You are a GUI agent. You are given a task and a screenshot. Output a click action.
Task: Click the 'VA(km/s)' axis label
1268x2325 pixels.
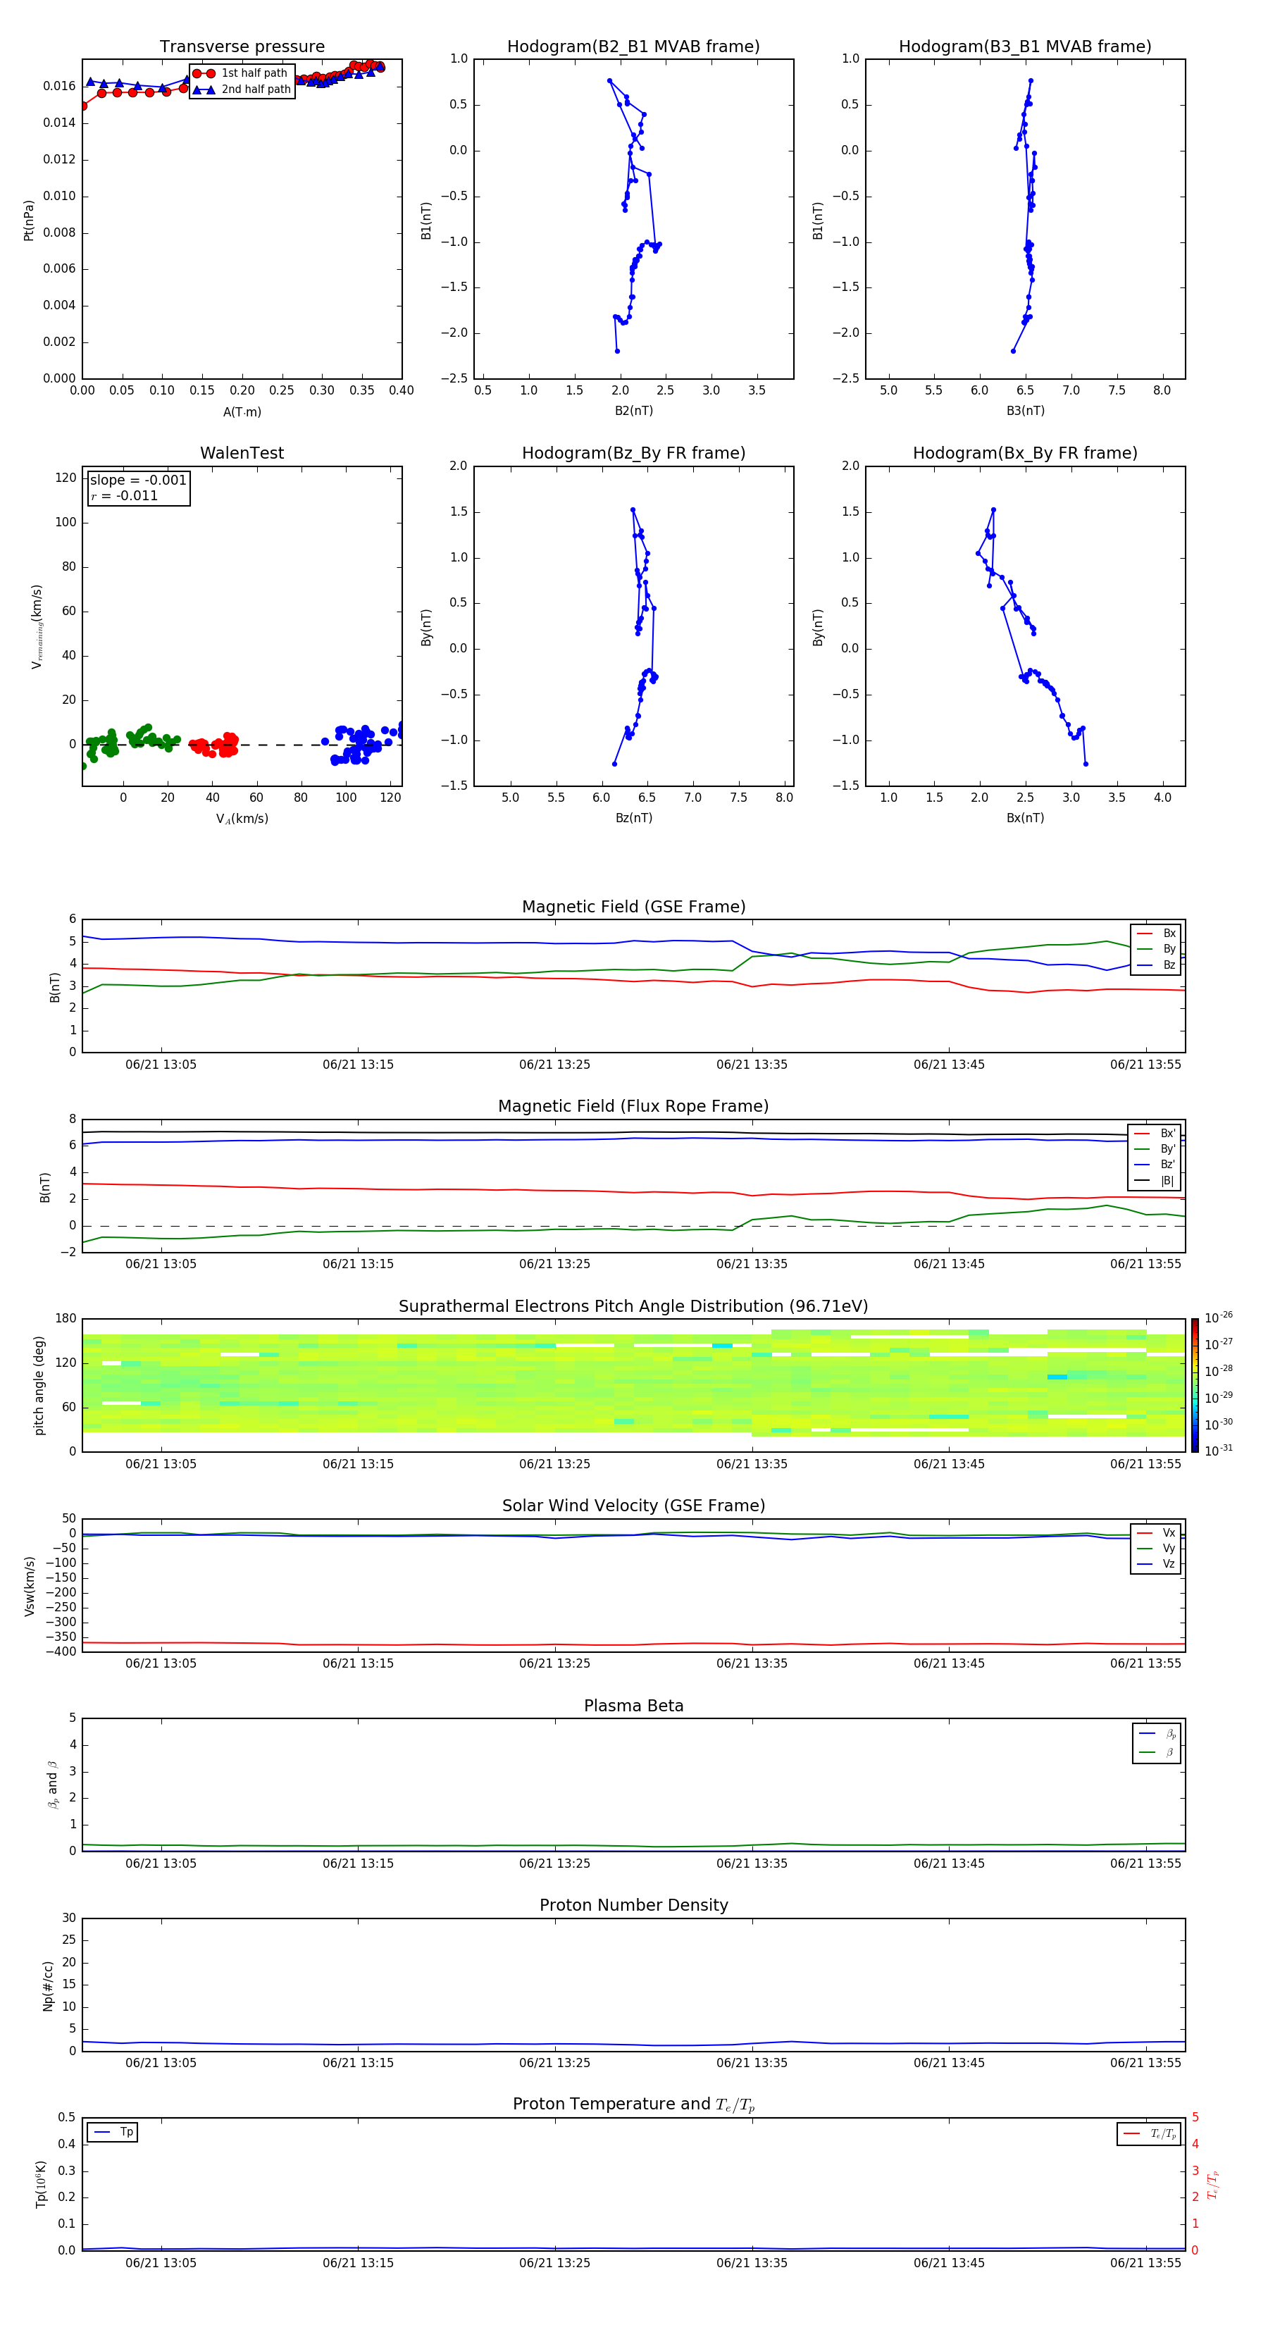[242, 819]
